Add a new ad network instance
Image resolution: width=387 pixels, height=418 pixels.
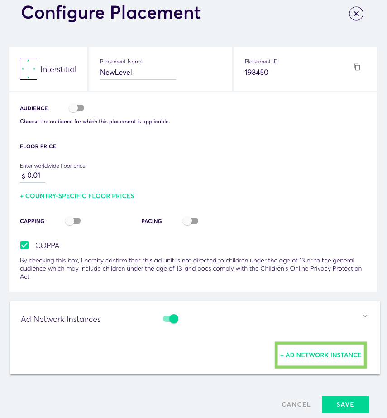pos(321,355)
